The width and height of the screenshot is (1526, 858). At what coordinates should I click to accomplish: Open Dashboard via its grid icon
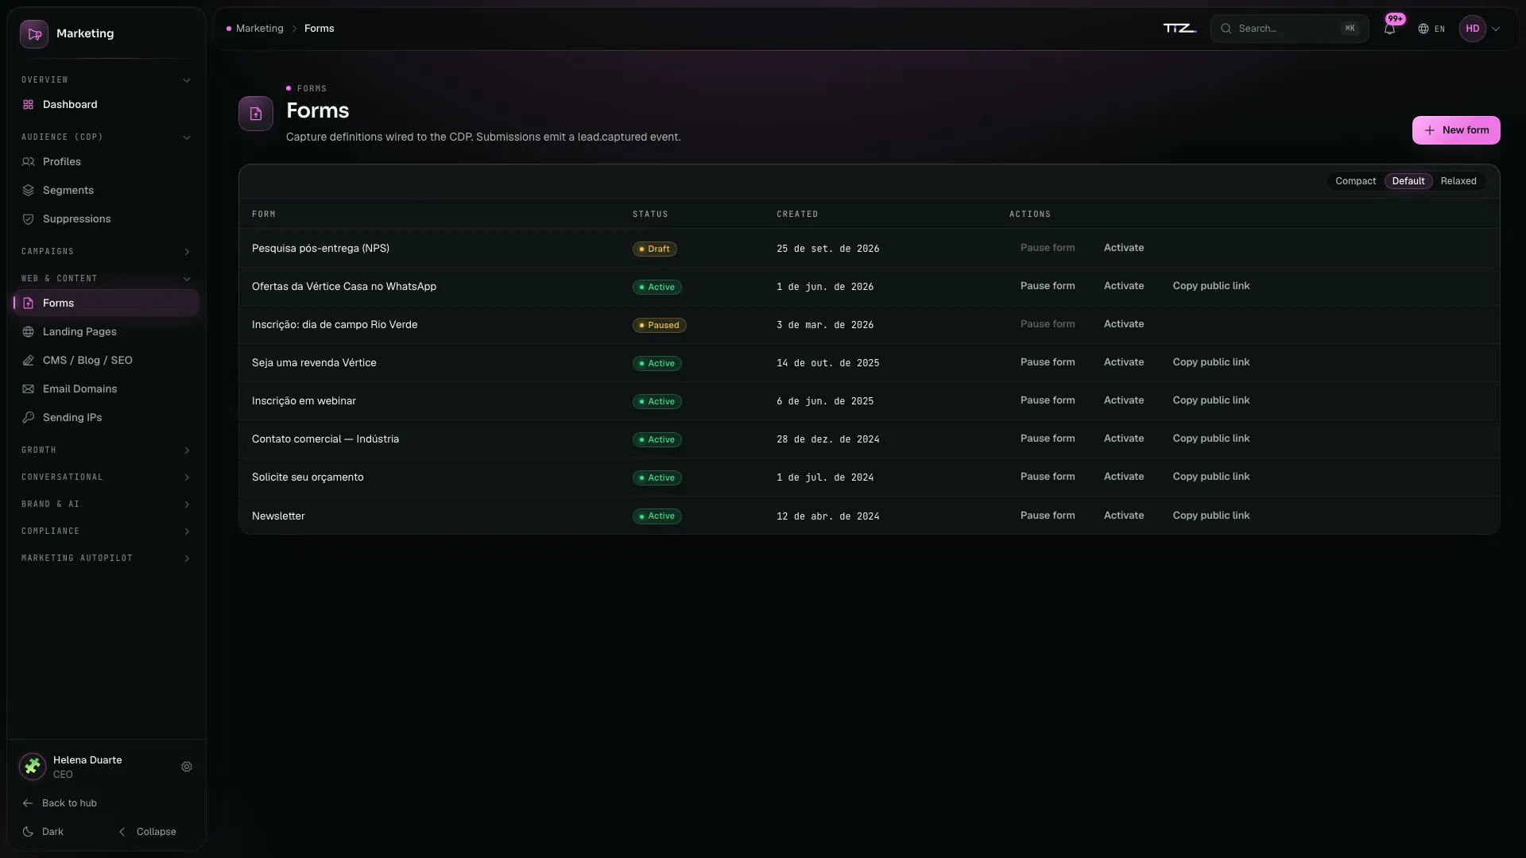pos(29,105)
